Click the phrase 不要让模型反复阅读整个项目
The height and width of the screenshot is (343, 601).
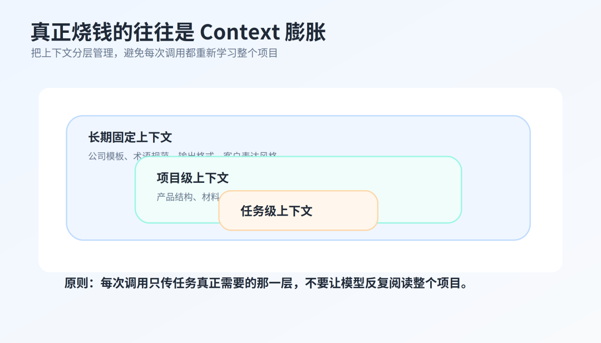(x=383, y=284)
